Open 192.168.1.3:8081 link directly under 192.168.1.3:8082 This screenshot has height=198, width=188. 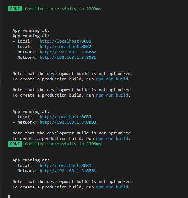68,58
